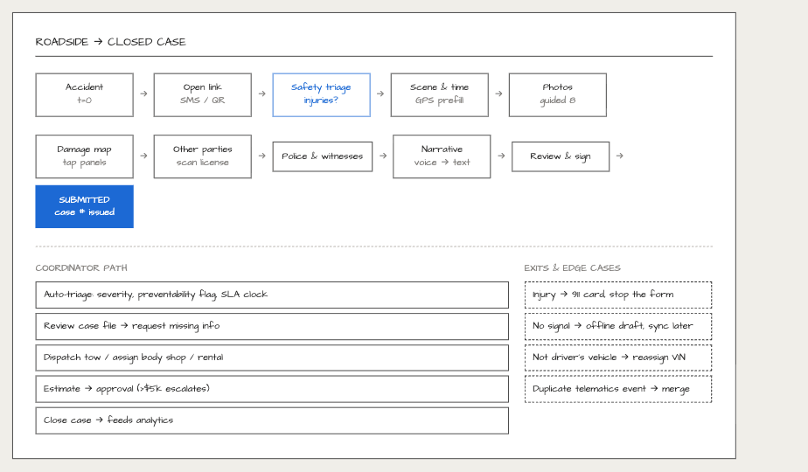Select the Auto-triage severity row
Image resolution: width=808 pixels, height=472 pixels.
tap(272, 295)
